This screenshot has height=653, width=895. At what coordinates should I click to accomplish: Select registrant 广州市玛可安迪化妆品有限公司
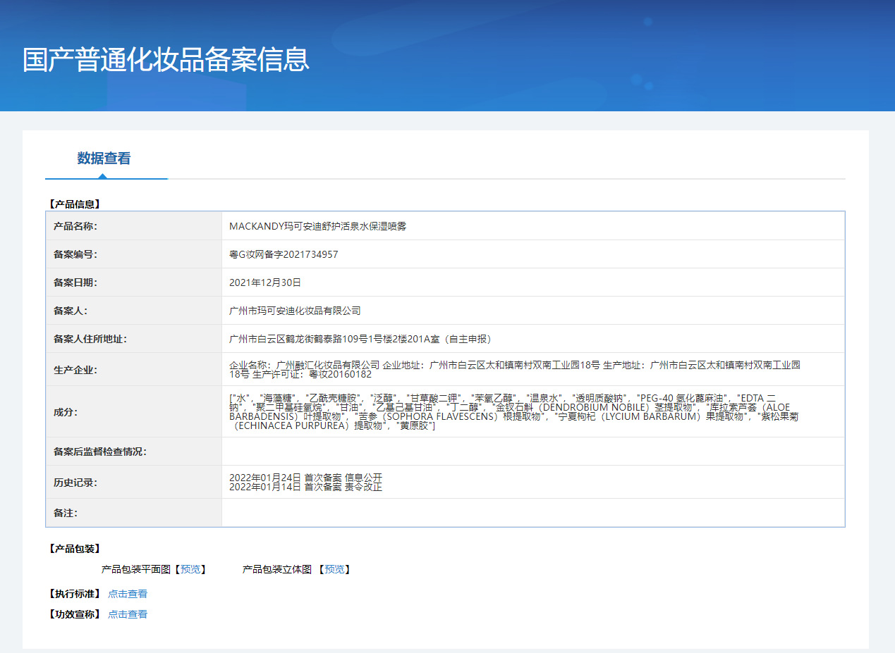tap(295, 311)
